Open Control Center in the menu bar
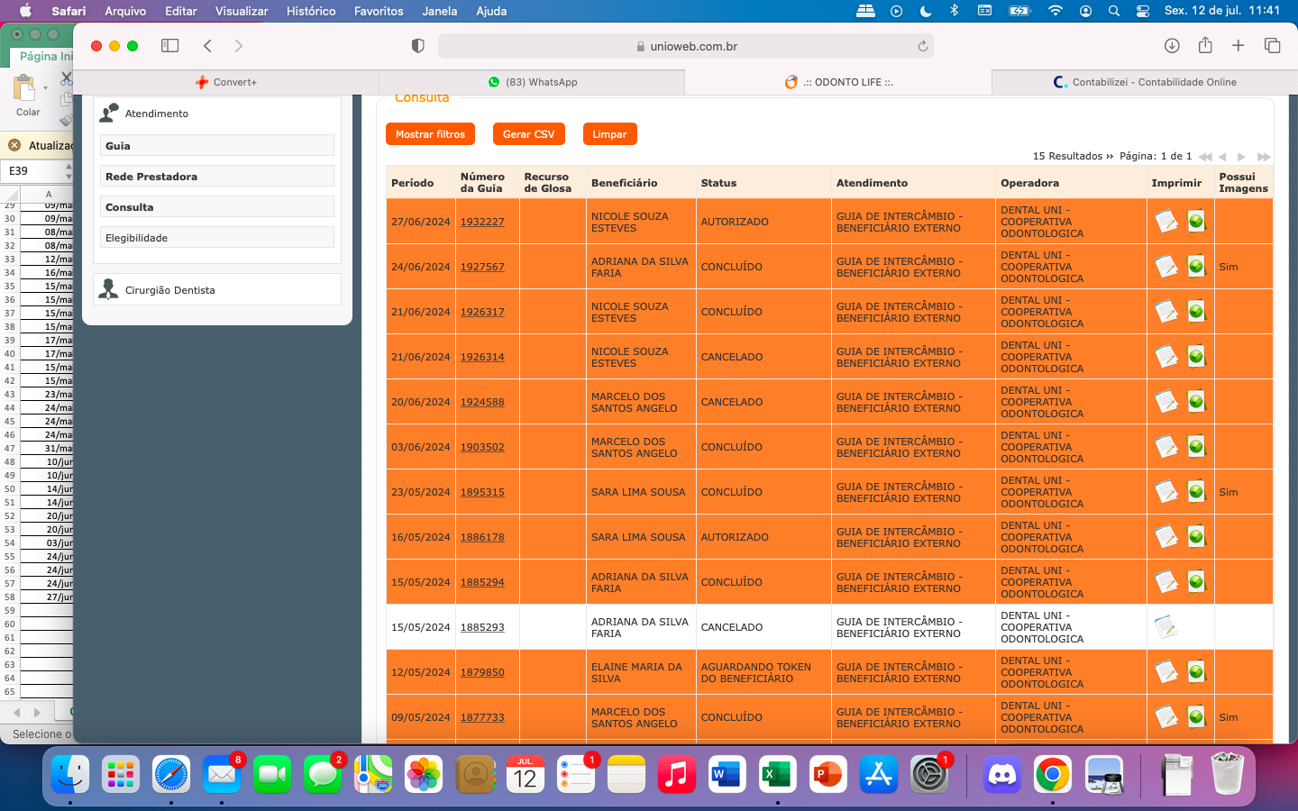The height and width of the screenshot is (811, 1298). coord(1143,11)
